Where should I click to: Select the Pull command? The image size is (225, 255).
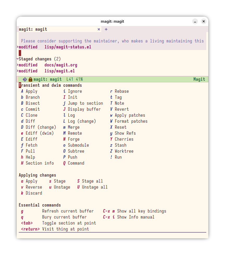(x=28, y=151)
